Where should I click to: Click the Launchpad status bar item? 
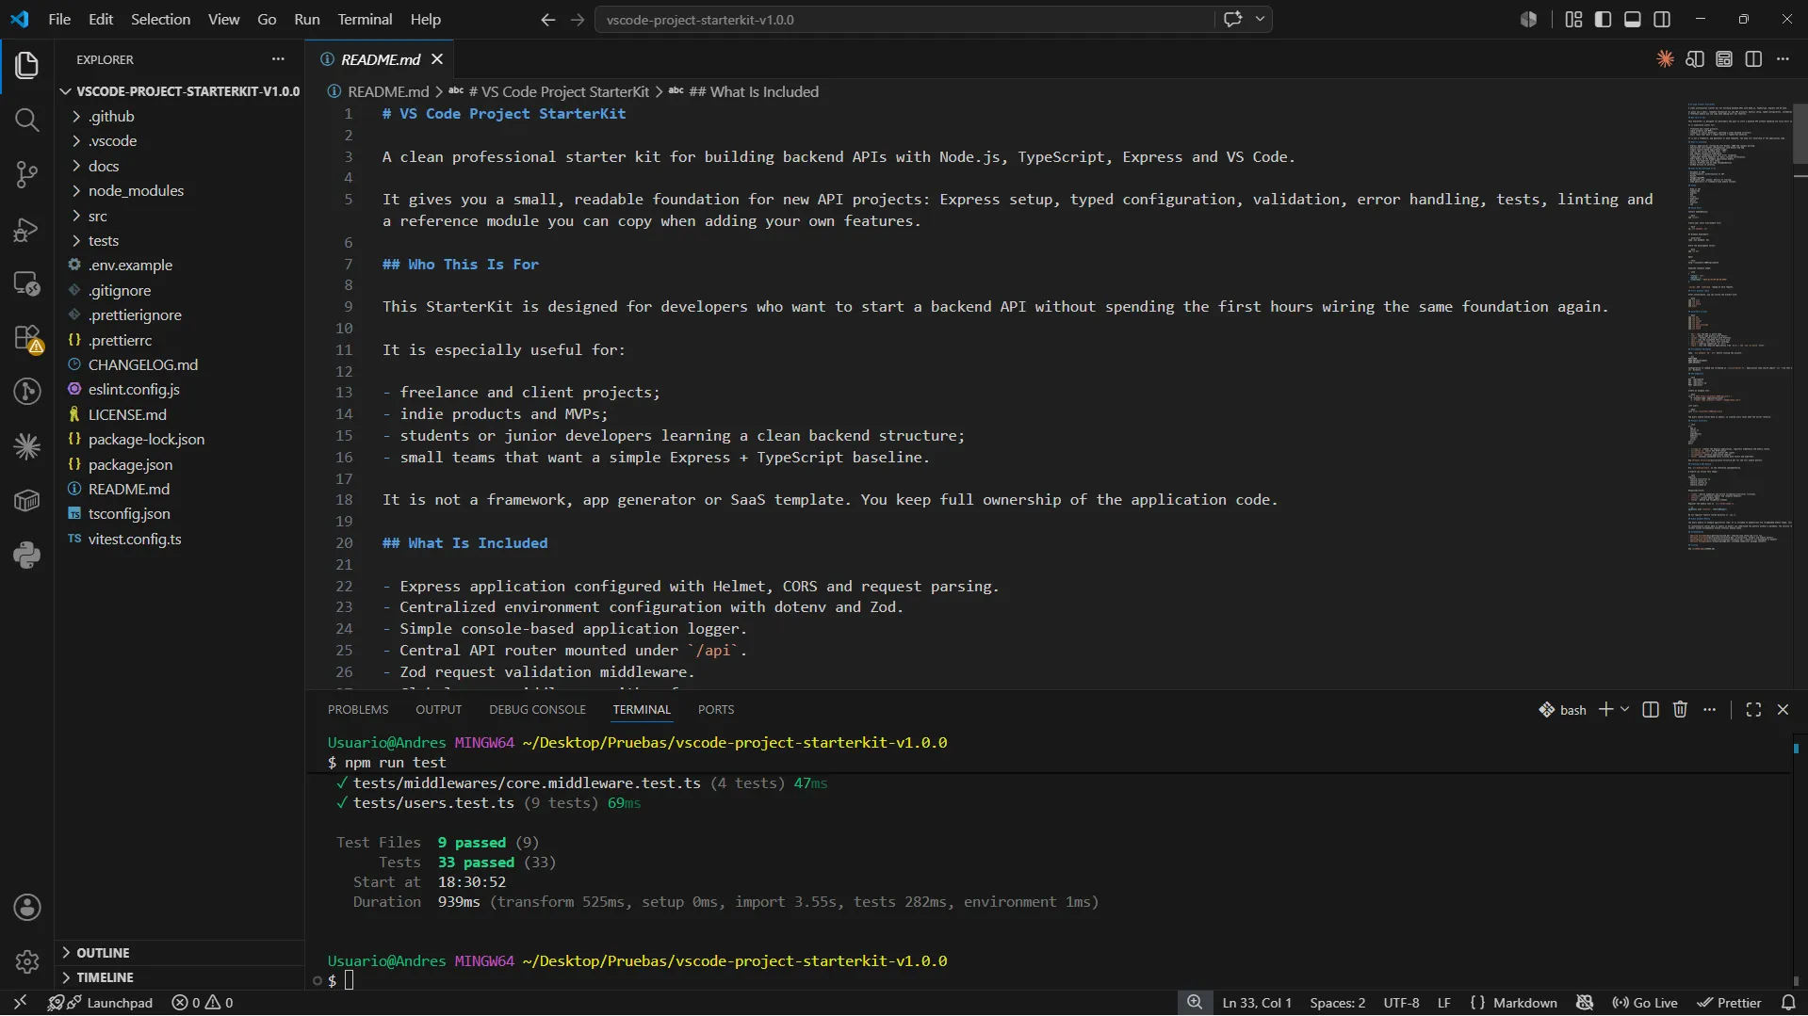pos(101,1003)
